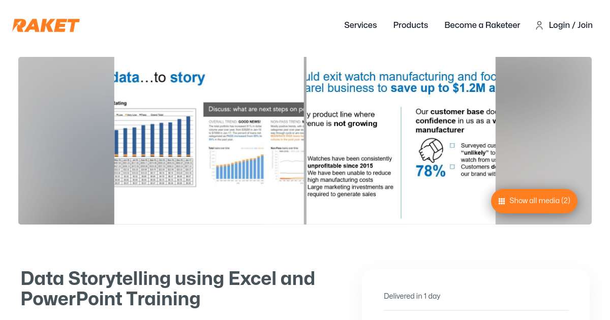Screen dimensions: 610x320
Task: Click the gray 'Discuss: what are next steps' banner
Action: click(254, 109)
